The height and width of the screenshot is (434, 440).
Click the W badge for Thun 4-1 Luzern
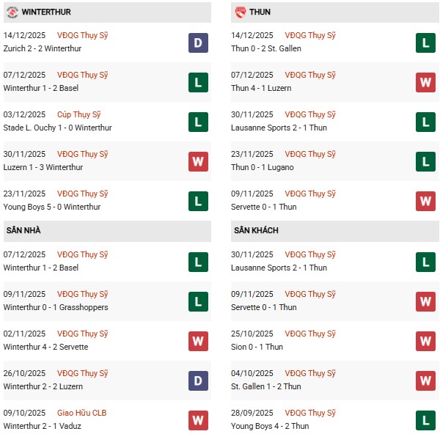(426, 82)
